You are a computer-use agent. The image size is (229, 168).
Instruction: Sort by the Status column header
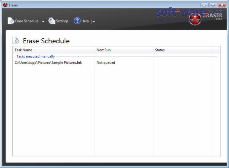coord(183,50)
